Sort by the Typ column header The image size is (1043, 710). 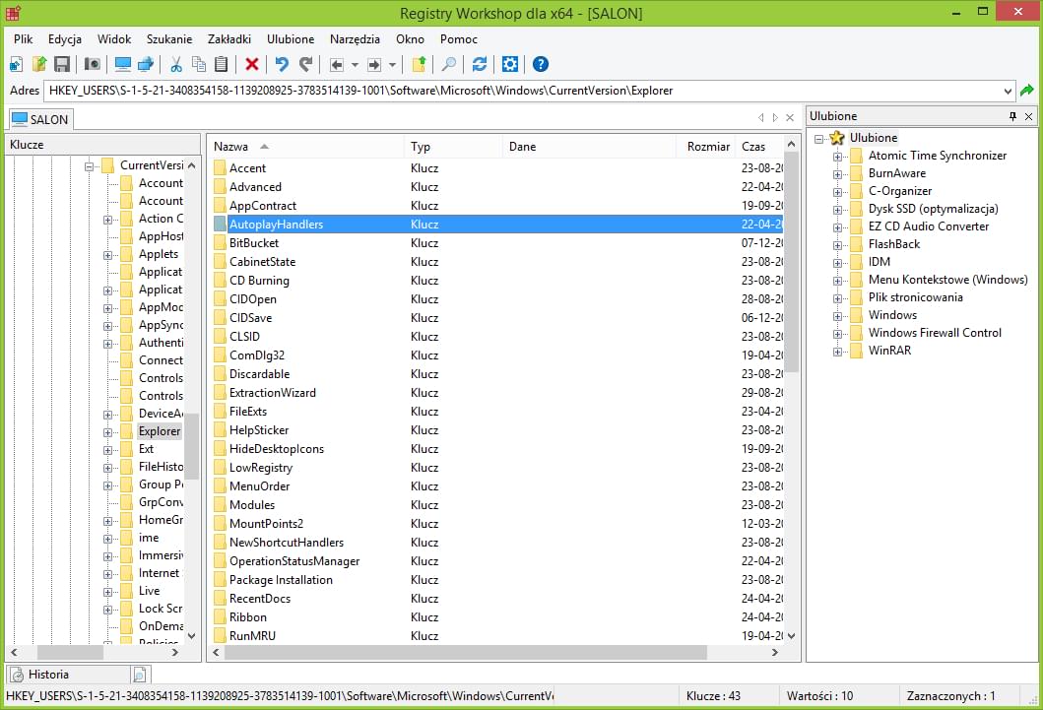point(421,147)
